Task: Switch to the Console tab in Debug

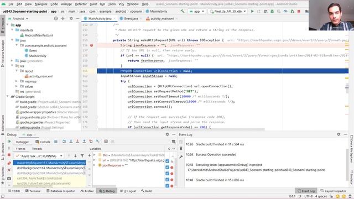Action: (43, 142)
